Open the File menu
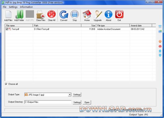This screenshot has height=118, width=164. (x=5, y=7)
